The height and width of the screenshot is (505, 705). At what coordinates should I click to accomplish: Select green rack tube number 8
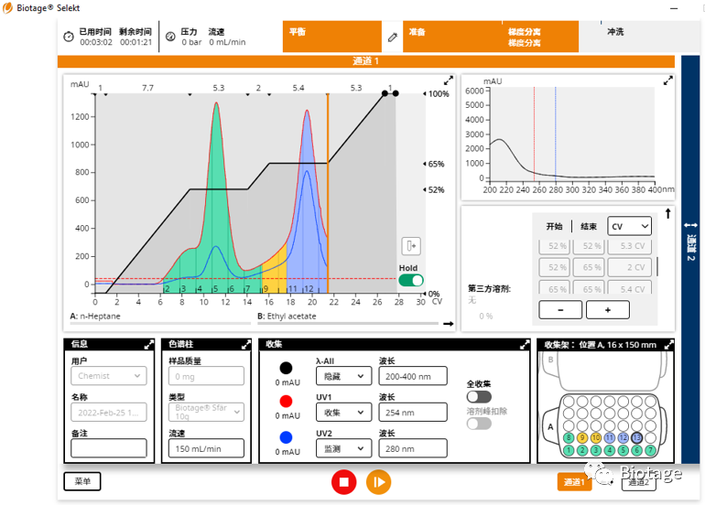coord(569,437)
